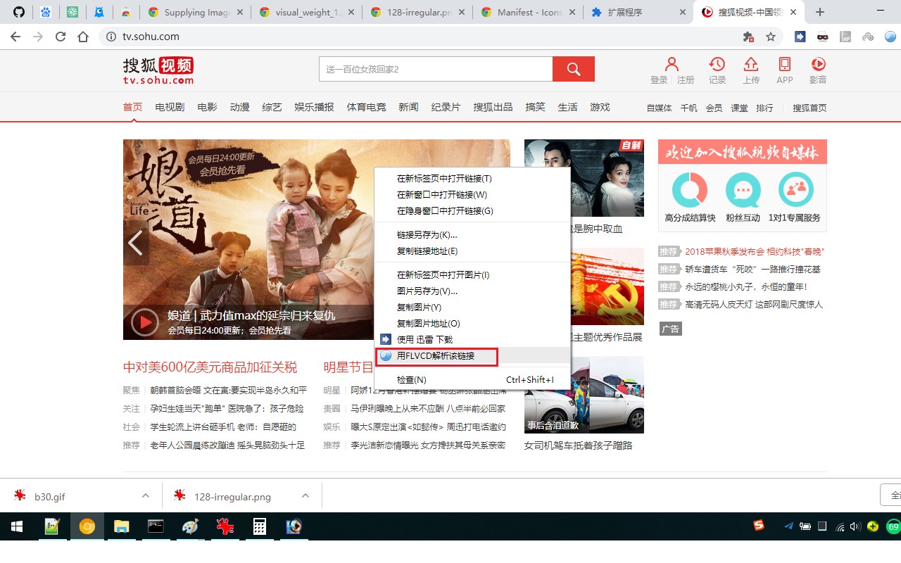Screen dimensions: 901x563
Task: Click the APP phone icon
Action: (785, 64)
